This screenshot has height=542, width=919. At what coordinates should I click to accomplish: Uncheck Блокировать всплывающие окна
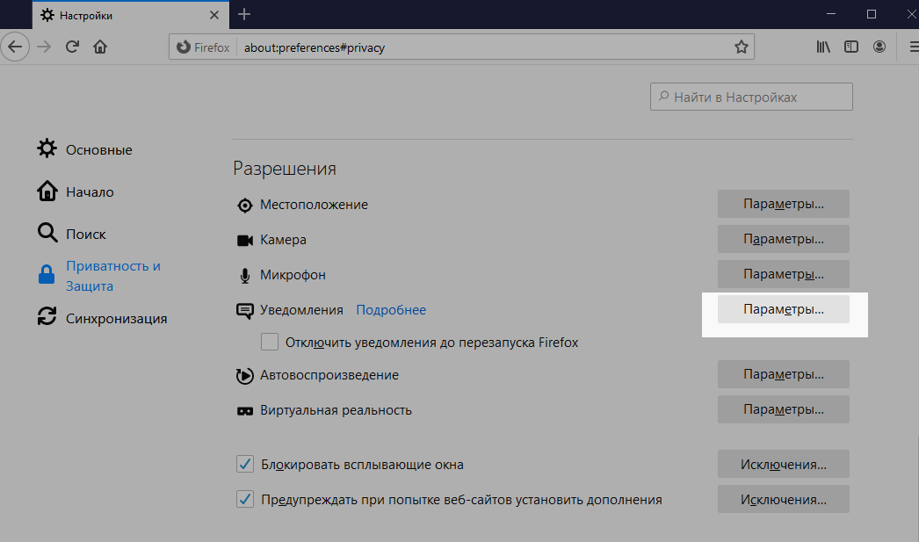click(245, 464)
